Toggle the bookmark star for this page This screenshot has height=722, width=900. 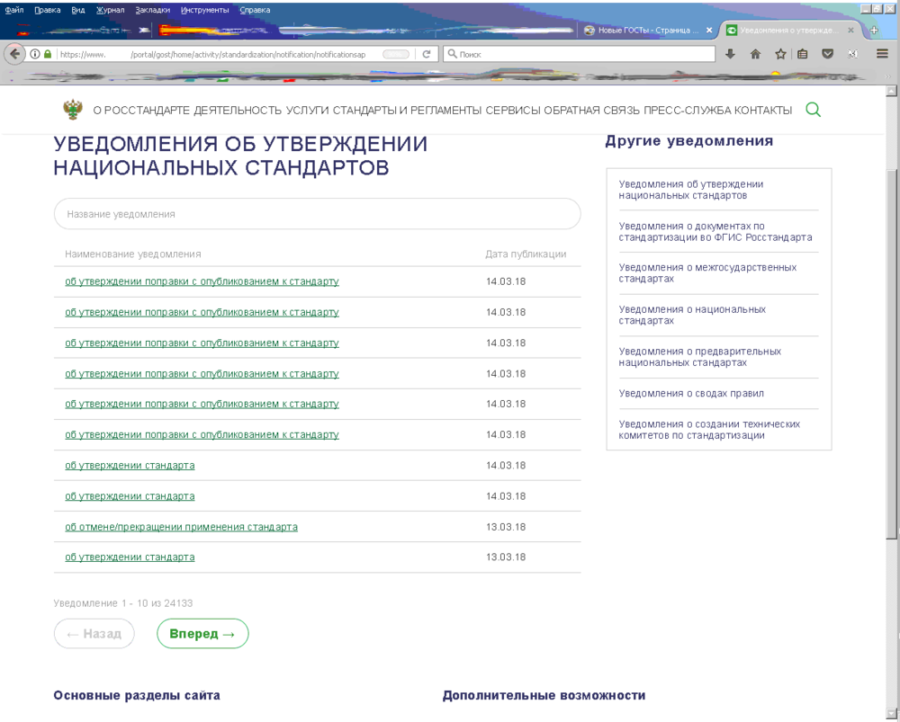point(779,54)
